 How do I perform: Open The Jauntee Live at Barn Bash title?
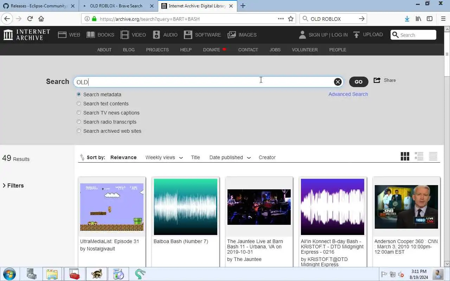(x=255, y=247)
